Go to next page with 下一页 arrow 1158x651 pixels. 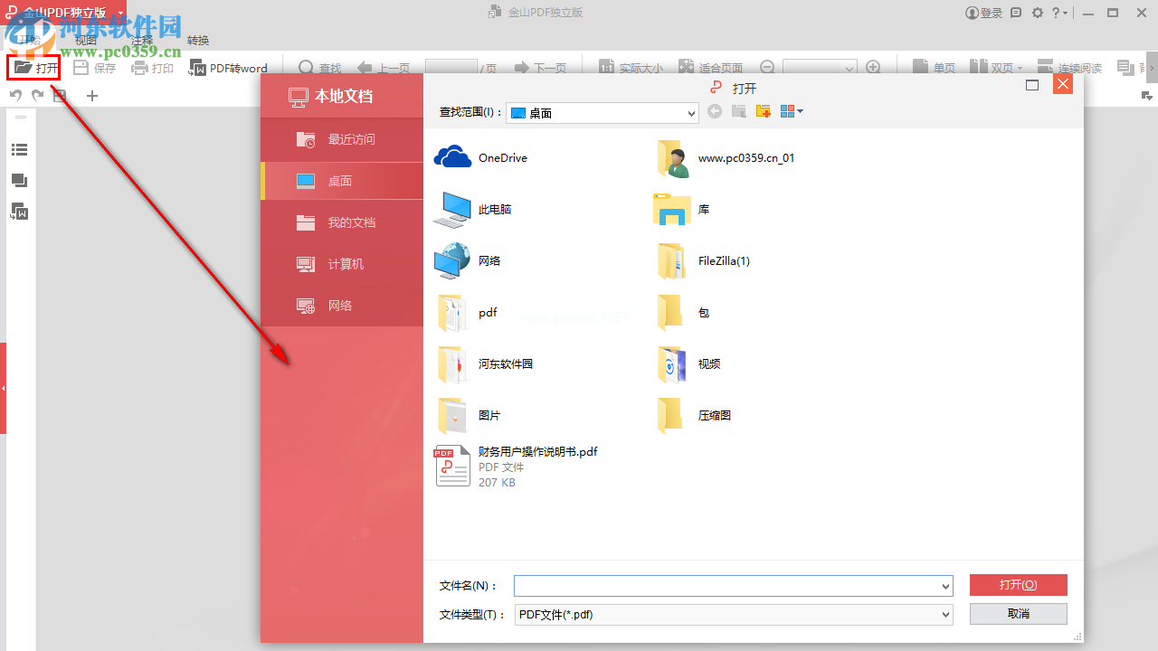click(x=522, y=68)
